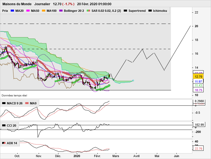
Task: Select the MA100 legend label
Action: click(x=52, y=11)
